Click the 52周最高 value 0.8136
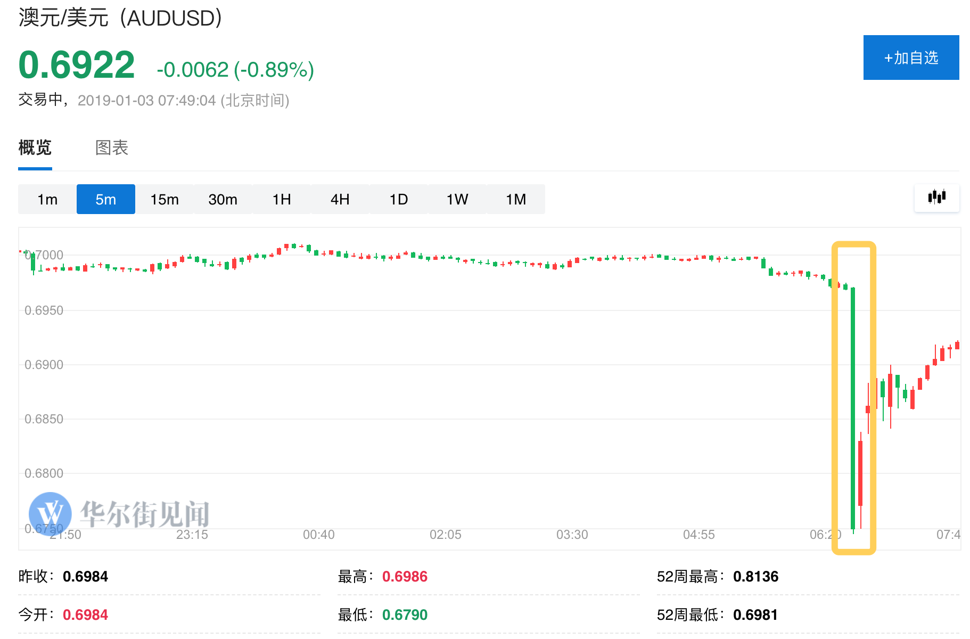This screenshot has width=970, height=639. (x=755, y=576)
